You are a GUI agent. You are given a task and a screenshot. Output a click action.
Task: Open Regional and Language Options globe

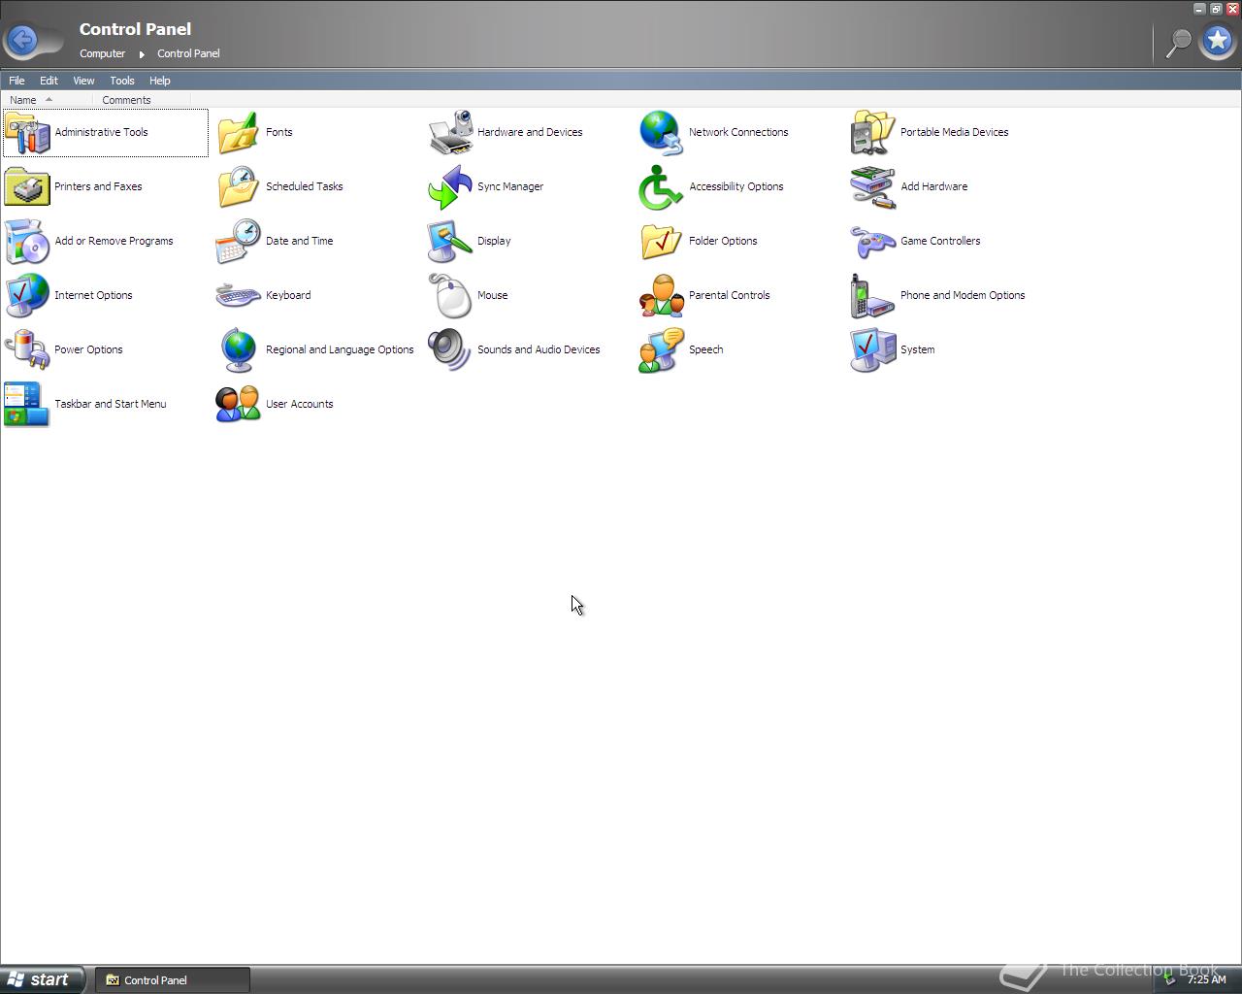[x=239, y=349]
